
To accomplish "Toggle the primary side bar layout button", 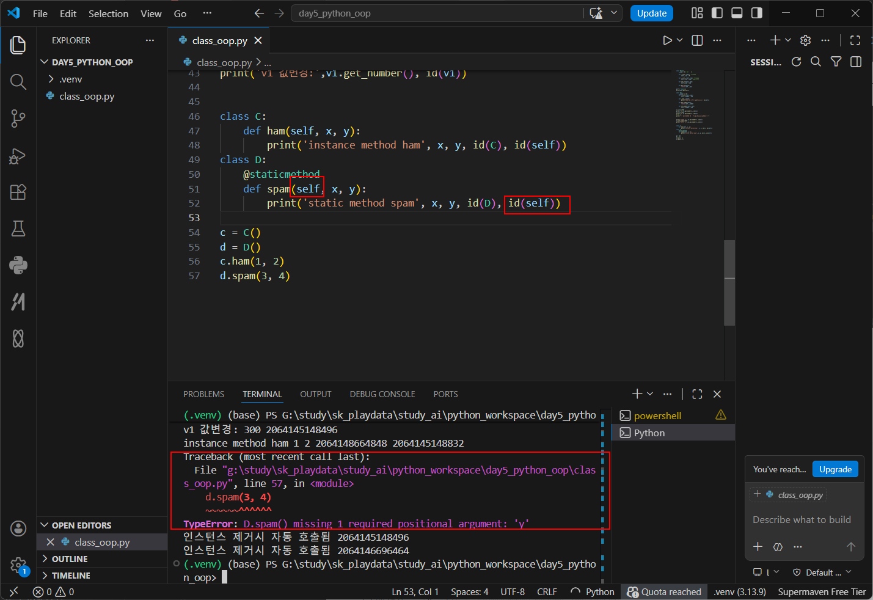I will 717,13.
